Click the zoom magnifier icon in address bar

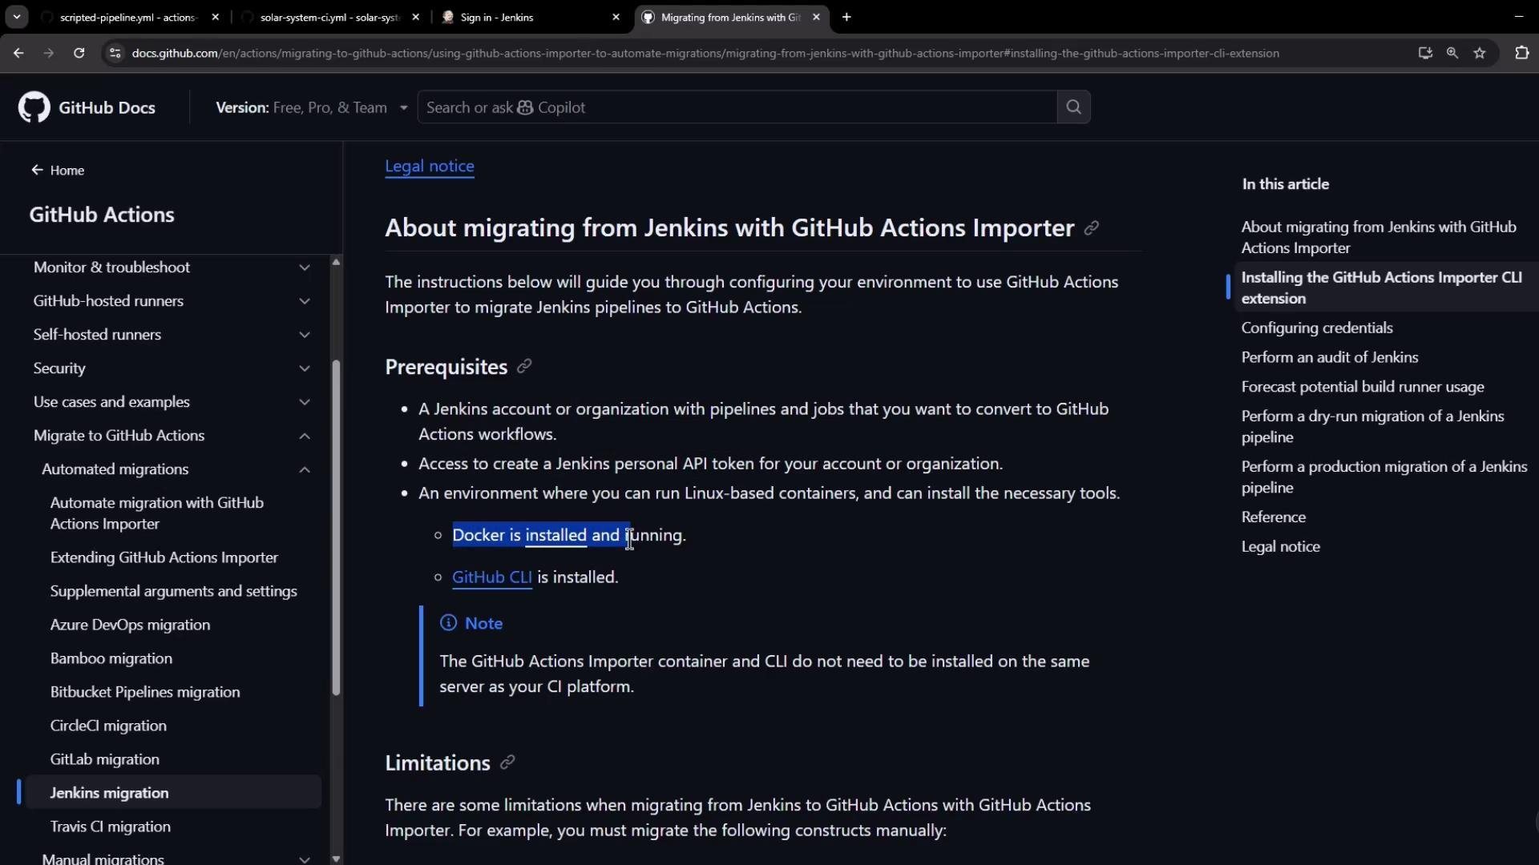click(x=1452, y=53)
